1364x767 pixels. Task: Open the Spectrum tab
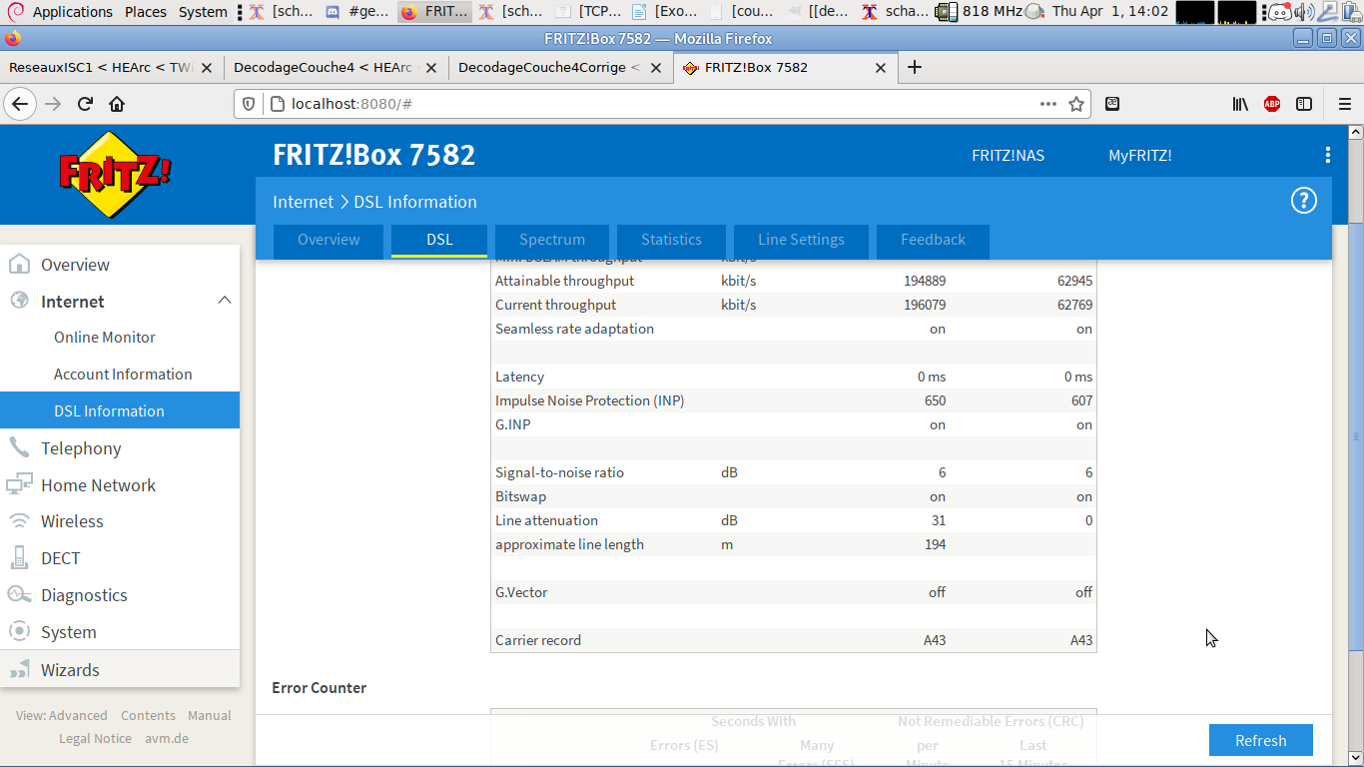(x=552, y=240)
